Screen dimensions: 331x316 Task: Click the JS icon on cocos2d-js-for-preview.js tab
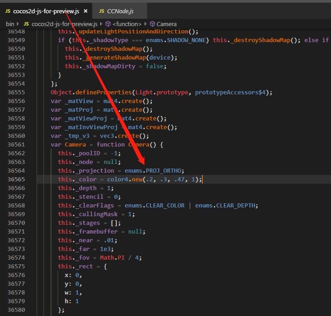coord(8,11)
